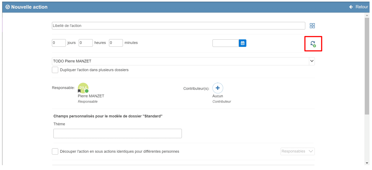Select the heures duration field

[86, 43]
